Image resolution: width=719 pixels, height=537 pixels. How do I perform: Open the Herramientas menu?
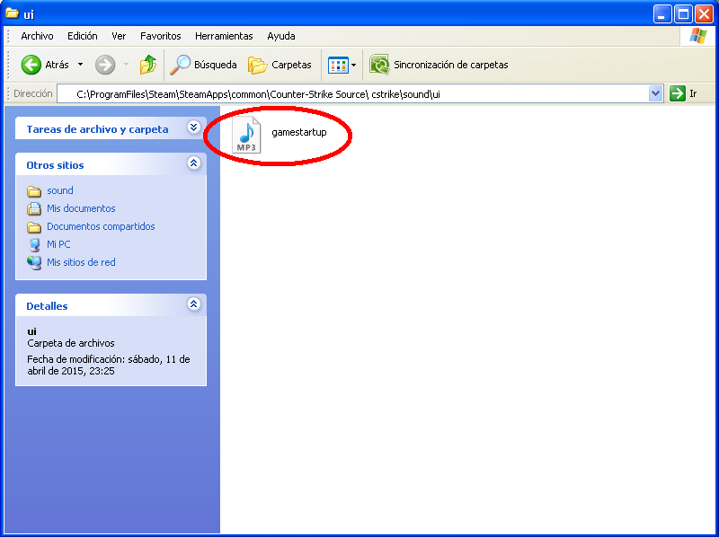pos(224,36)
